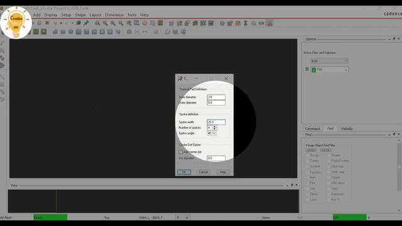Image resolution: width=402 pixels, height=226 pixels.
Task: Switch to the Command tab
Action: tap(313, 129)
